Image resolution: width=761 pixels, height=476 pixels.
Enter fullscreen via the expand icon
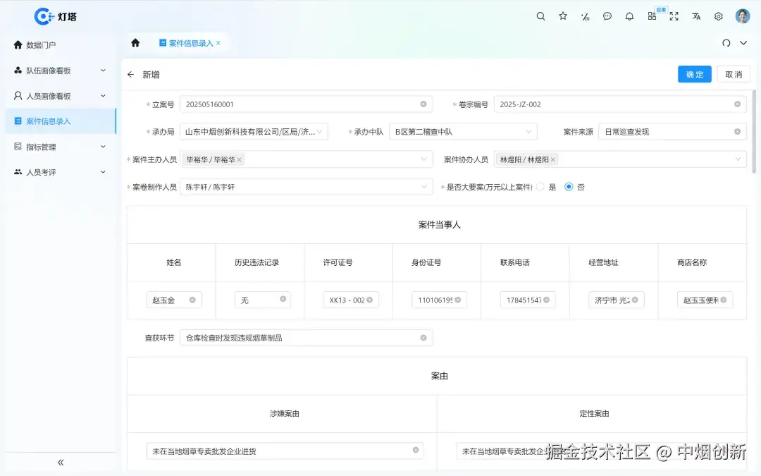pos(674,16)
